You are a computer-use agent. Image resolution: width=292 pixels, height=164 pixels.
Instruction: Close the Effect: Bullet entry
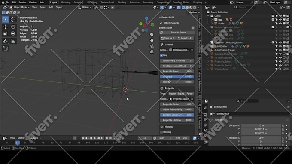(x=193, y=28)
